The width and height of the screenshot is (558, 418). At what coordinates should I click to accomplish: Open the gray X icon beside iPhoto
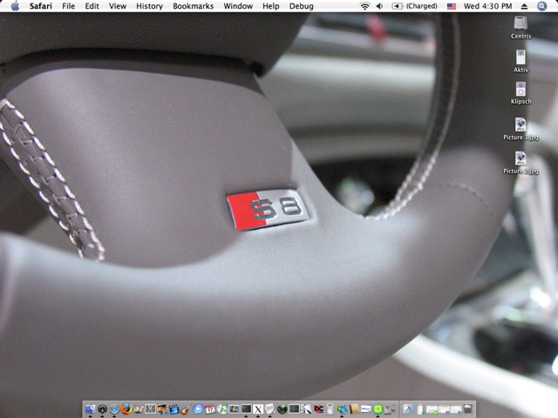(151, 409)
